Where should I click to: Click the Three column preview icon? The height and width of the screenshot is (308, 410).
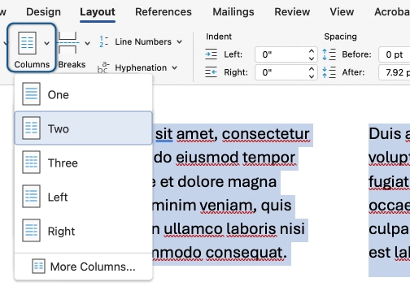(31, 163)
